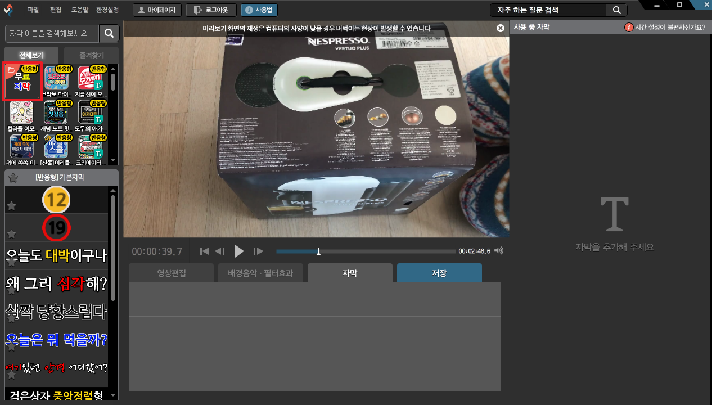This screenshot has width=712, height=405.
Task: Toggle favorite star for 살짝 당황스럽다
Action: pos(11,319)
